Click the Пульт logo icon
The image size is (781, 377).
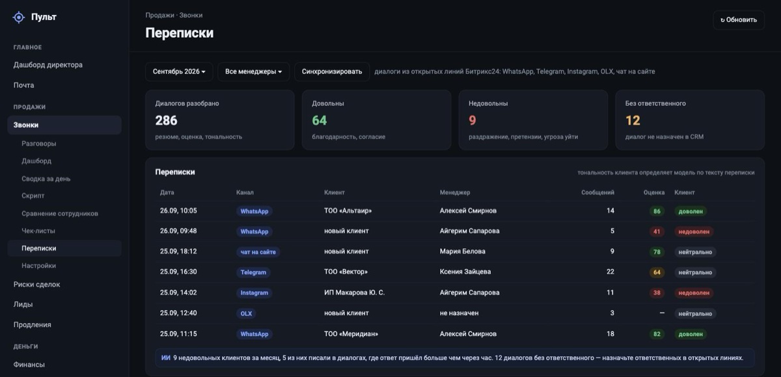pyautogui.click(x=19, y=18)
